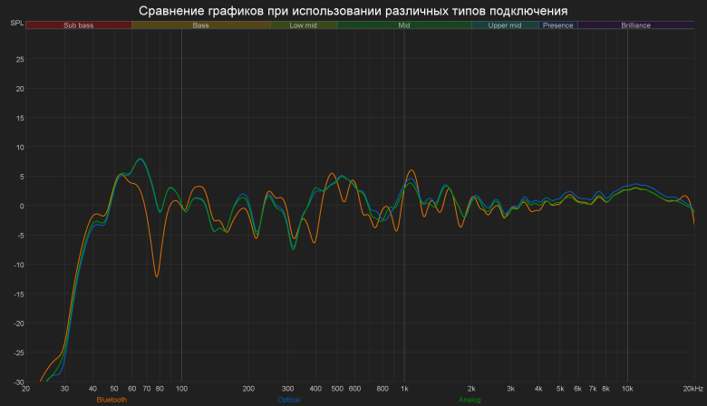Screen dimensions: 707x406
Task: Click the 100 Hz axis label
Action: click(181, 389)
